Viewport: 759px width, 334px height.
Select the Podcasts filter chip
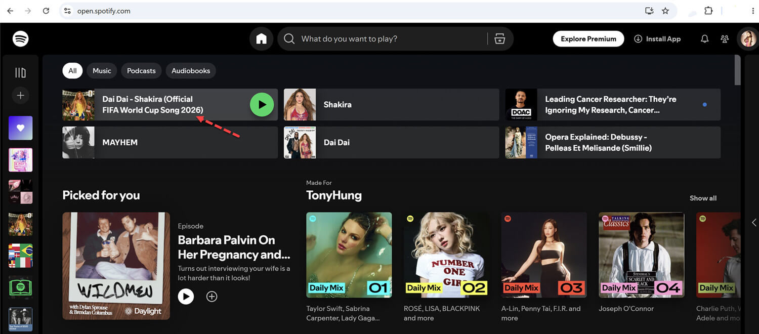tap(141, 71)
